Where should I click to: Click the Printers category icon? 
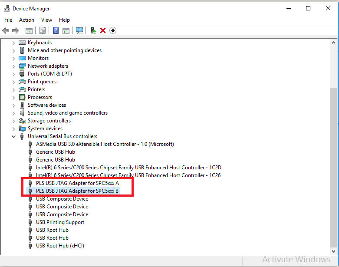[x=22, y=89]
